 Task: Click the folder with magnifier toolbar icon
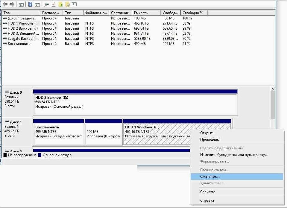[x=68, y=4]
